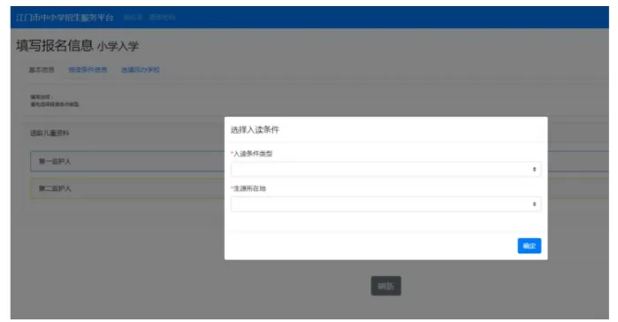Screen dimensions: 618x322
Task: Click the blue 确定 button
Action: point(529,246)
